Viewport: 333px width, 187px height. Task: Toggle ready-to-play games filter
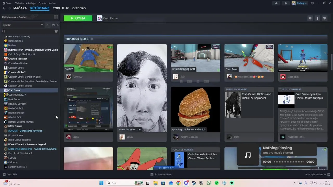tap(58, 25)
